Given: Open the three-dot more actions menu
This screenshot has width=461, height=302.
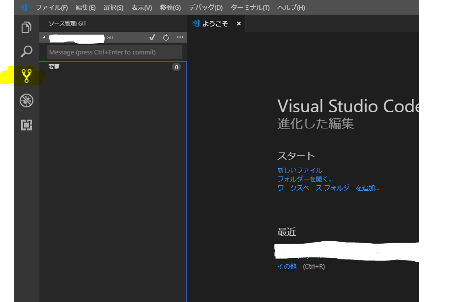Looking at the screenshot, I should pyautogui.click(x=180, y=37).
